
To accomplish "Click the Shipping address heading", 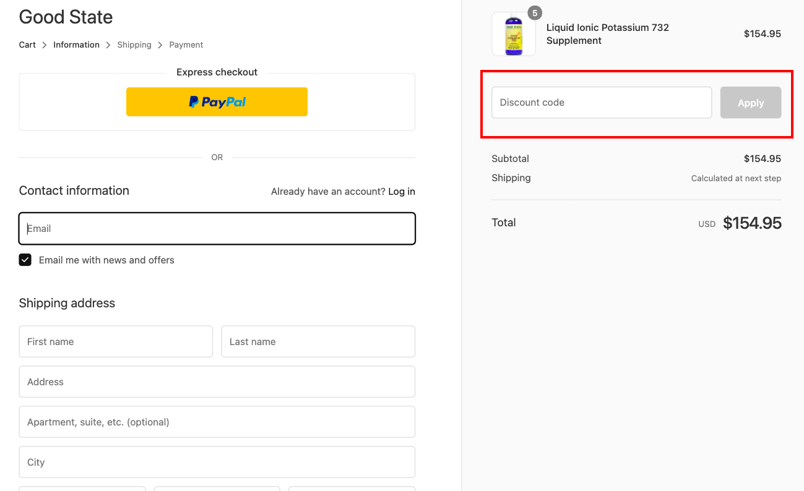I will (67, 303).
